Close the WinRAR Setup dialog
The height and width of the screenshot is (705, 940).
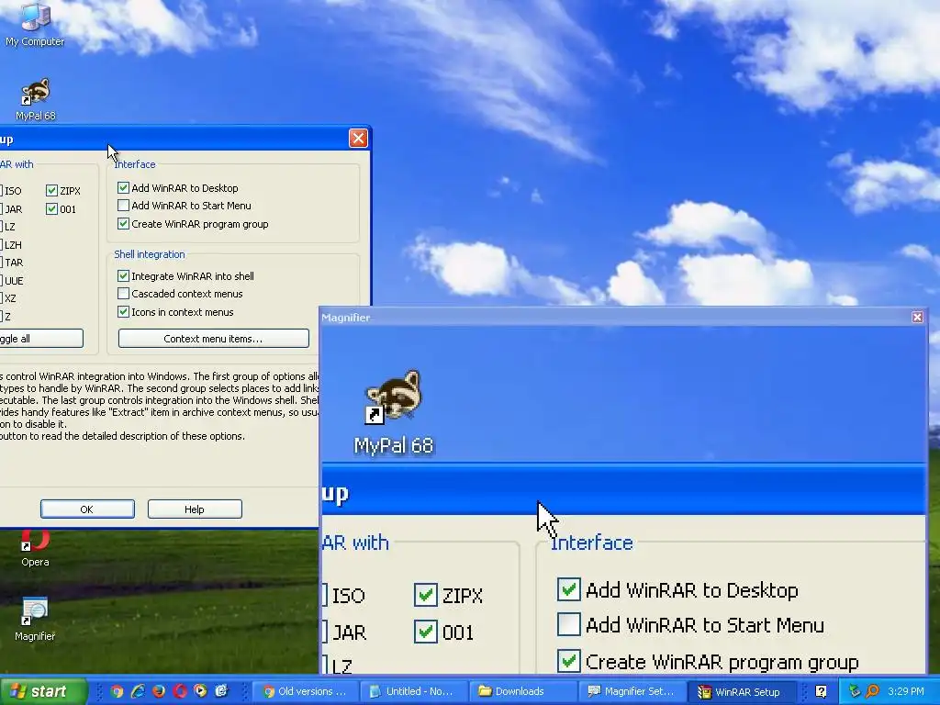pos(359,139)
